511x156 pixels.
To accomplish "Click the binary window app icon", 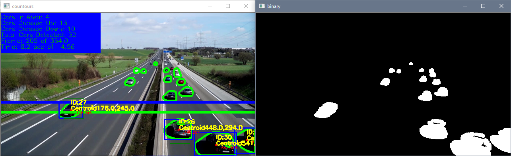I will (262, 6).
